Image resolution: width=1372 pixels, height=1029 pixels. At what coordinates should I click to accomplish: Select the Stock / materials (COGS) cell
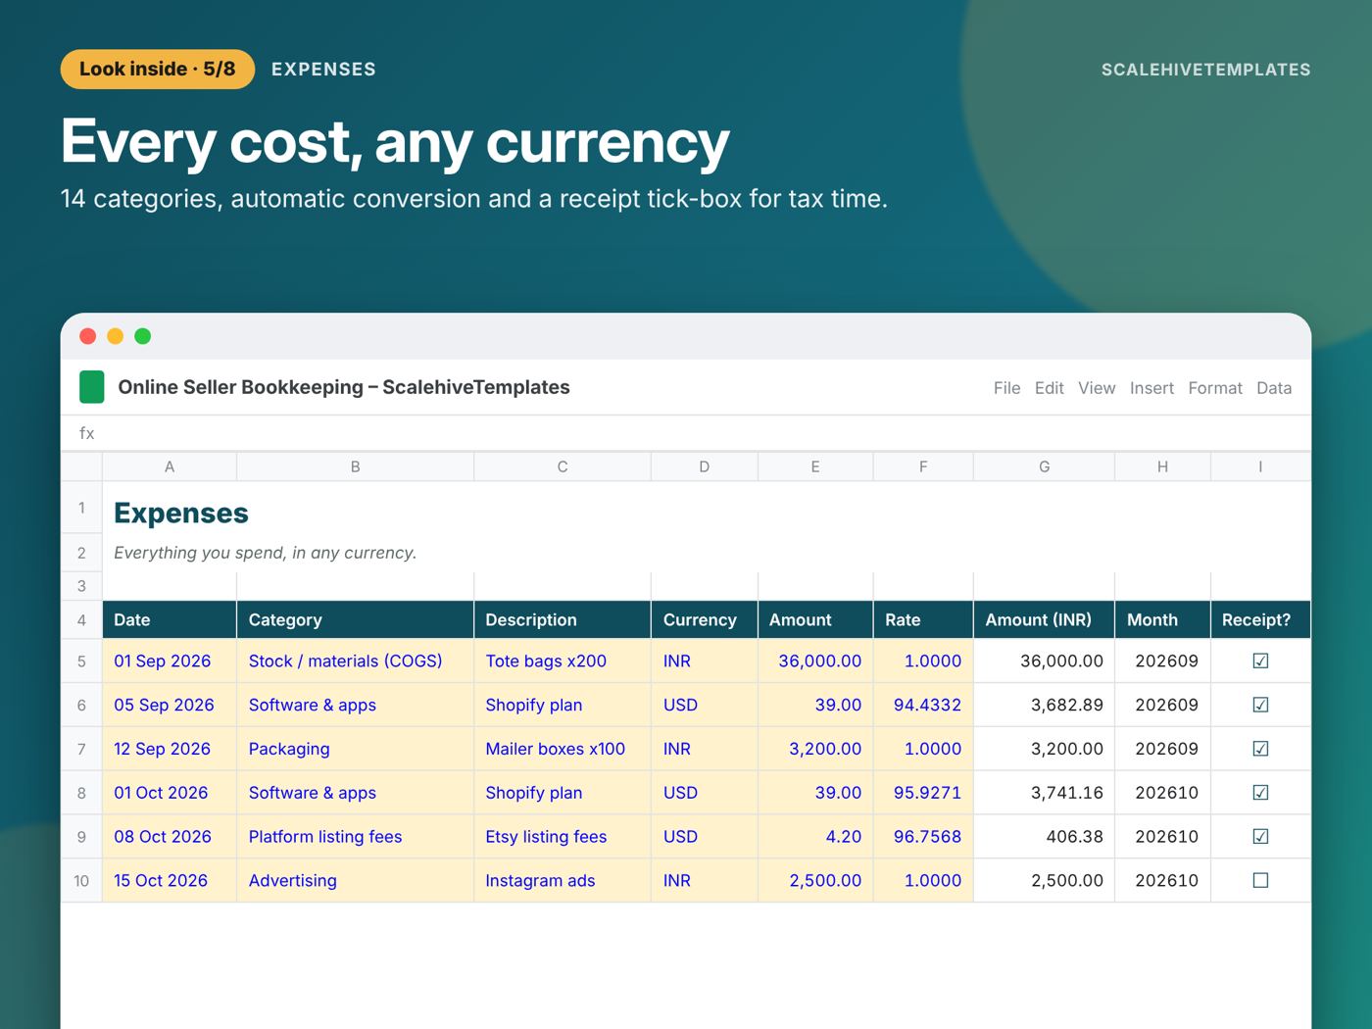[x=355, y=661]
